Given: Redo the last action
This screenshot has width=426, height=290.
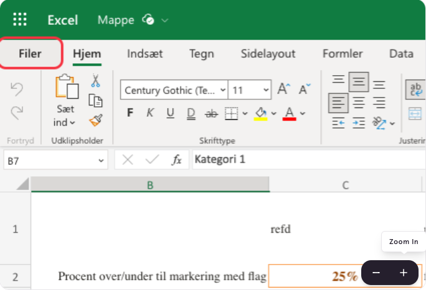Looking at the screenshot, I should tap(17, 112).
